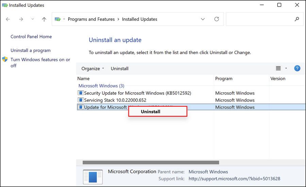
Task: Maximize the Installed Updates window
Action: pos(279,5)
